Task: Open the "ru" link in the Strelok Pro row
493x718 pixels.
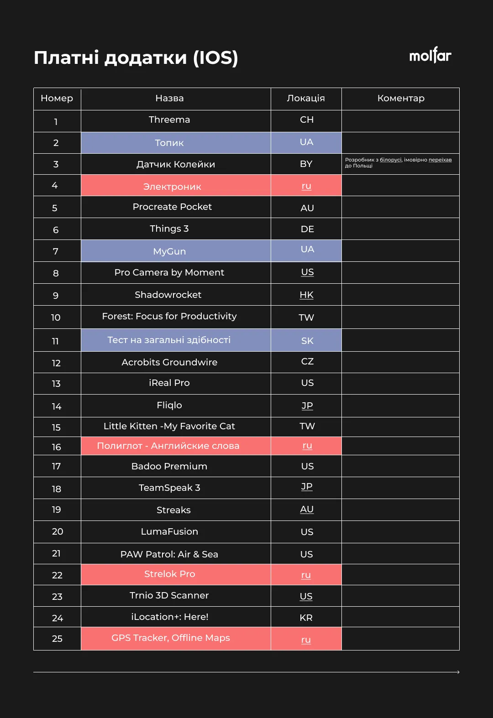Action: tap(306, 575)
